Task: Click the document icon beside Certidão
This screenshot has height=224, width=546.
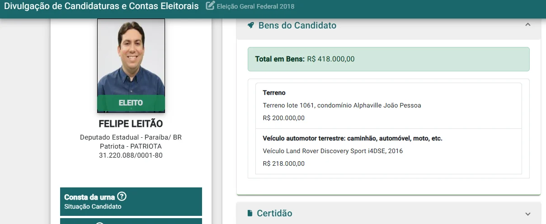Action: tap(250, 213)
